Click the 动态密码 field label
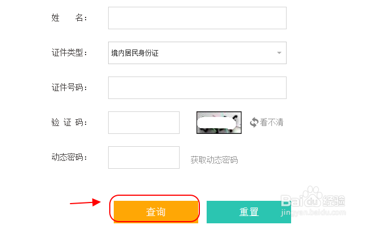Image resolution: width=366 pixels, height=225 pixels. [x=69, y=157]
